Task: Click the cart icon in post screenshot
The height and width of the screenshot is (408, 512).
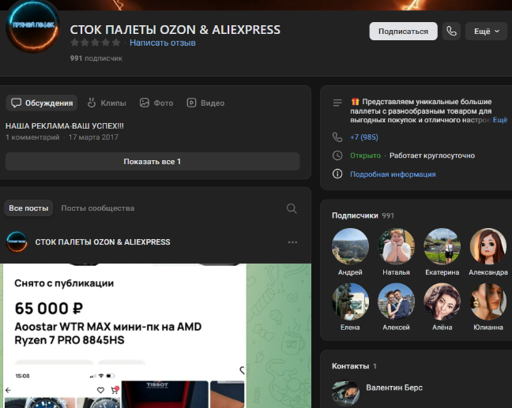Action: (115, 390)
